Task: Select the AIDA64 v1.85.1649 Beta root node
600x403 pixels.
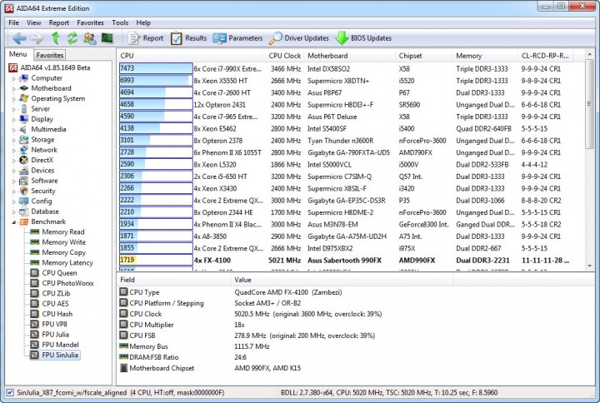Action: point(50,68)
